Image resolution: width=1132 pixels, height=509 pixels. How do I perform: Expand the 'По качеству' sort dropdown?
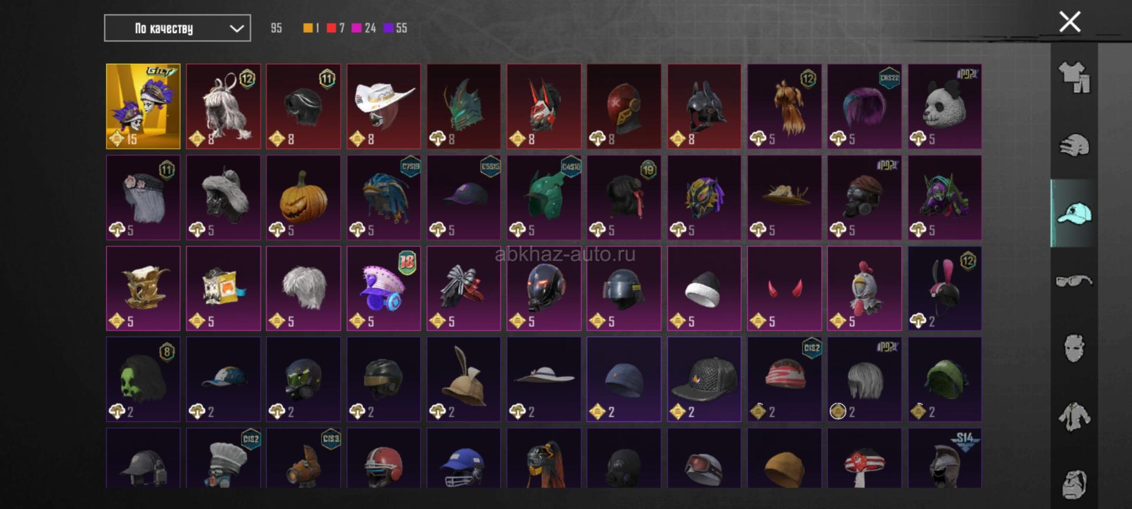(177, 28)
